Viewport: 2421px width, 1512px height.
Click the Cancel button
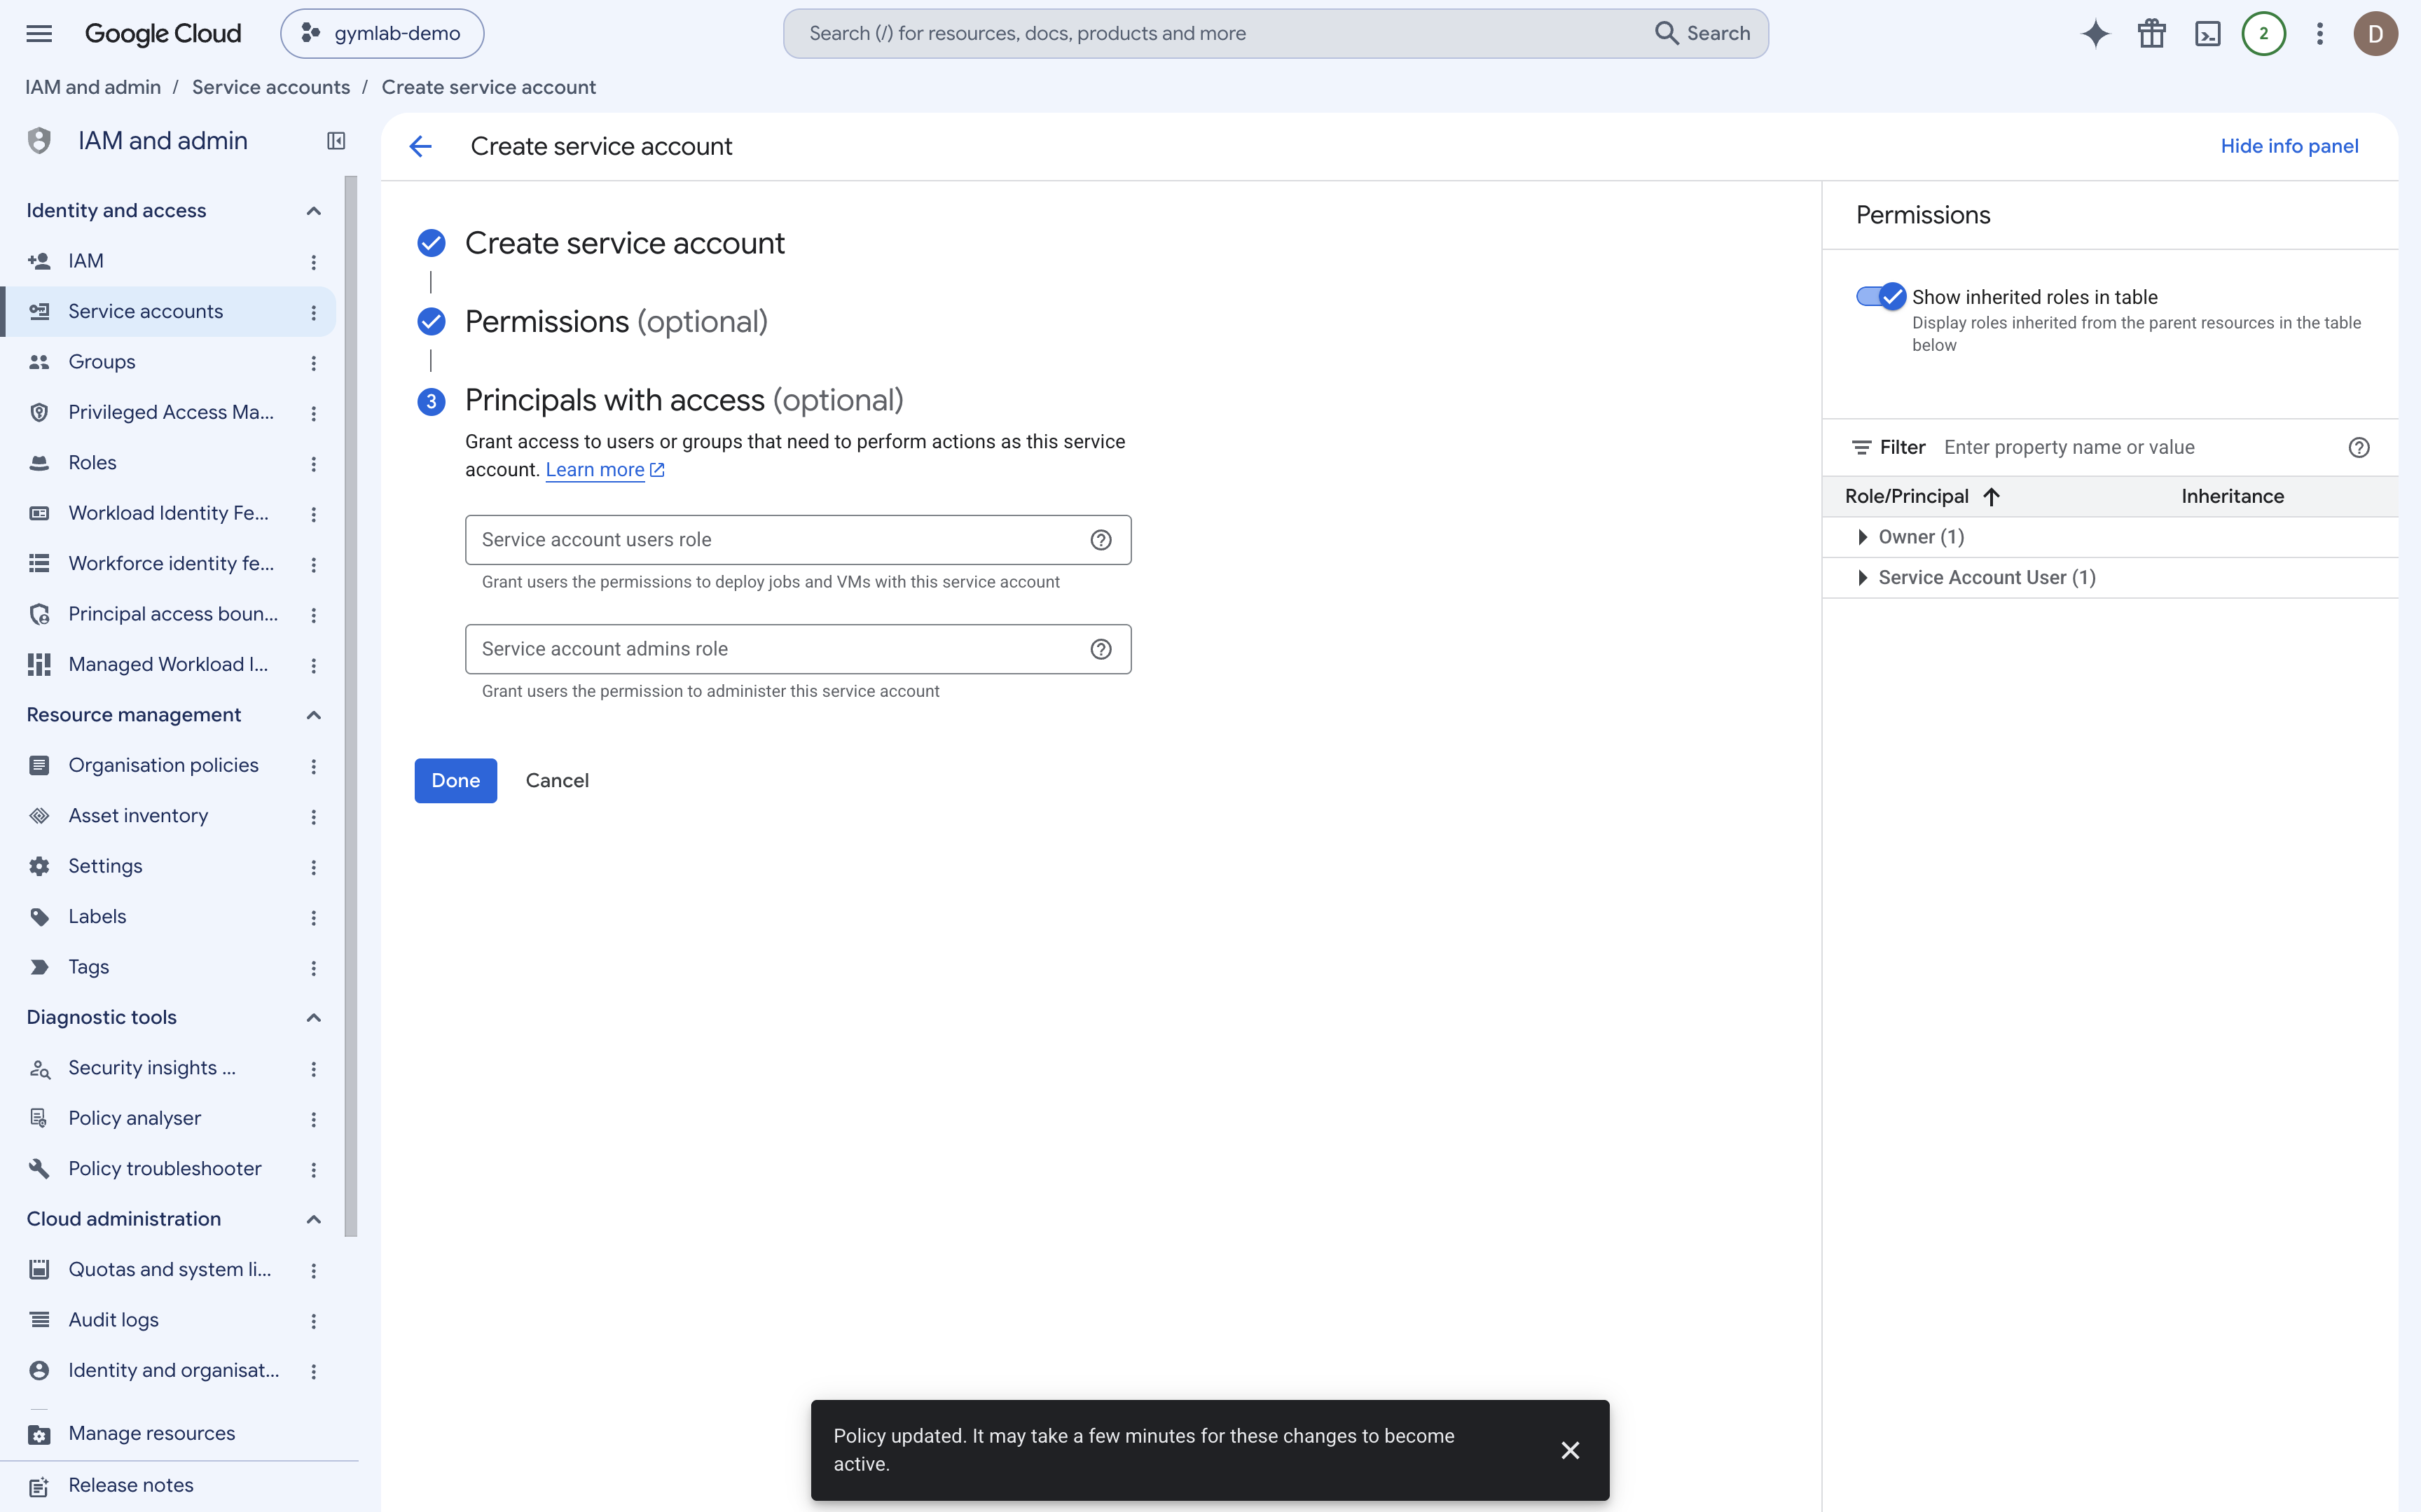pos(557,780)
